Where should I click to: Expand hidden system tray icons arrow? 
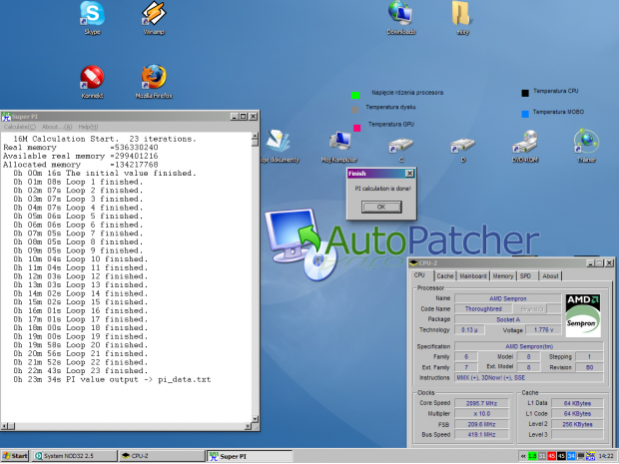coord(523,456)
